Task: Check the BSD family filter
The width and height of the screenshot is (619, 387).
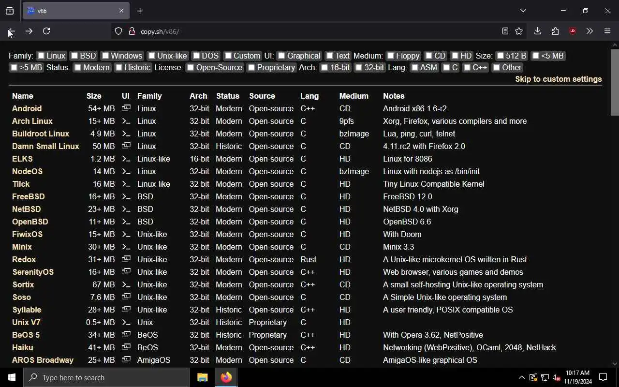Action: pyautogui.click(x=74, y=56)
